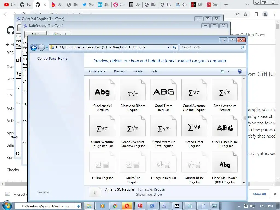Screen dimensions: 280x210
Task: Open PowerShell from the taskbar
Action: point(152,206)
